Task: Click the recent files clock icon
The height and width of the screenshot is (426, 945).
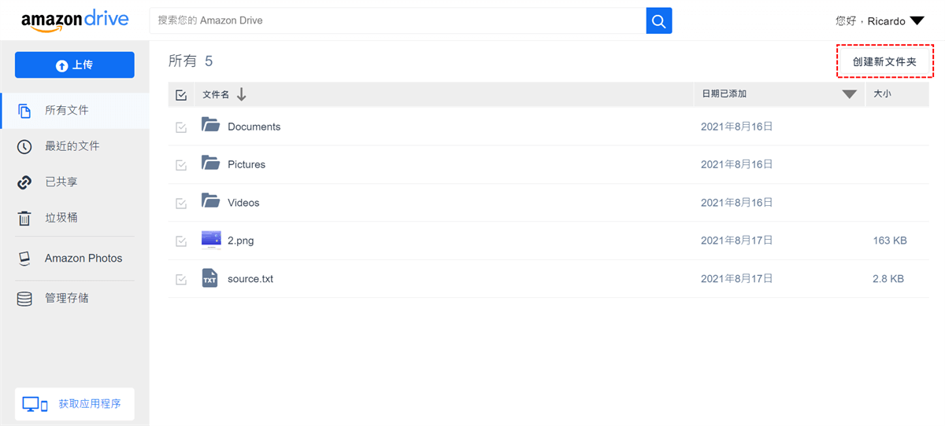Action: coord(24,147)
